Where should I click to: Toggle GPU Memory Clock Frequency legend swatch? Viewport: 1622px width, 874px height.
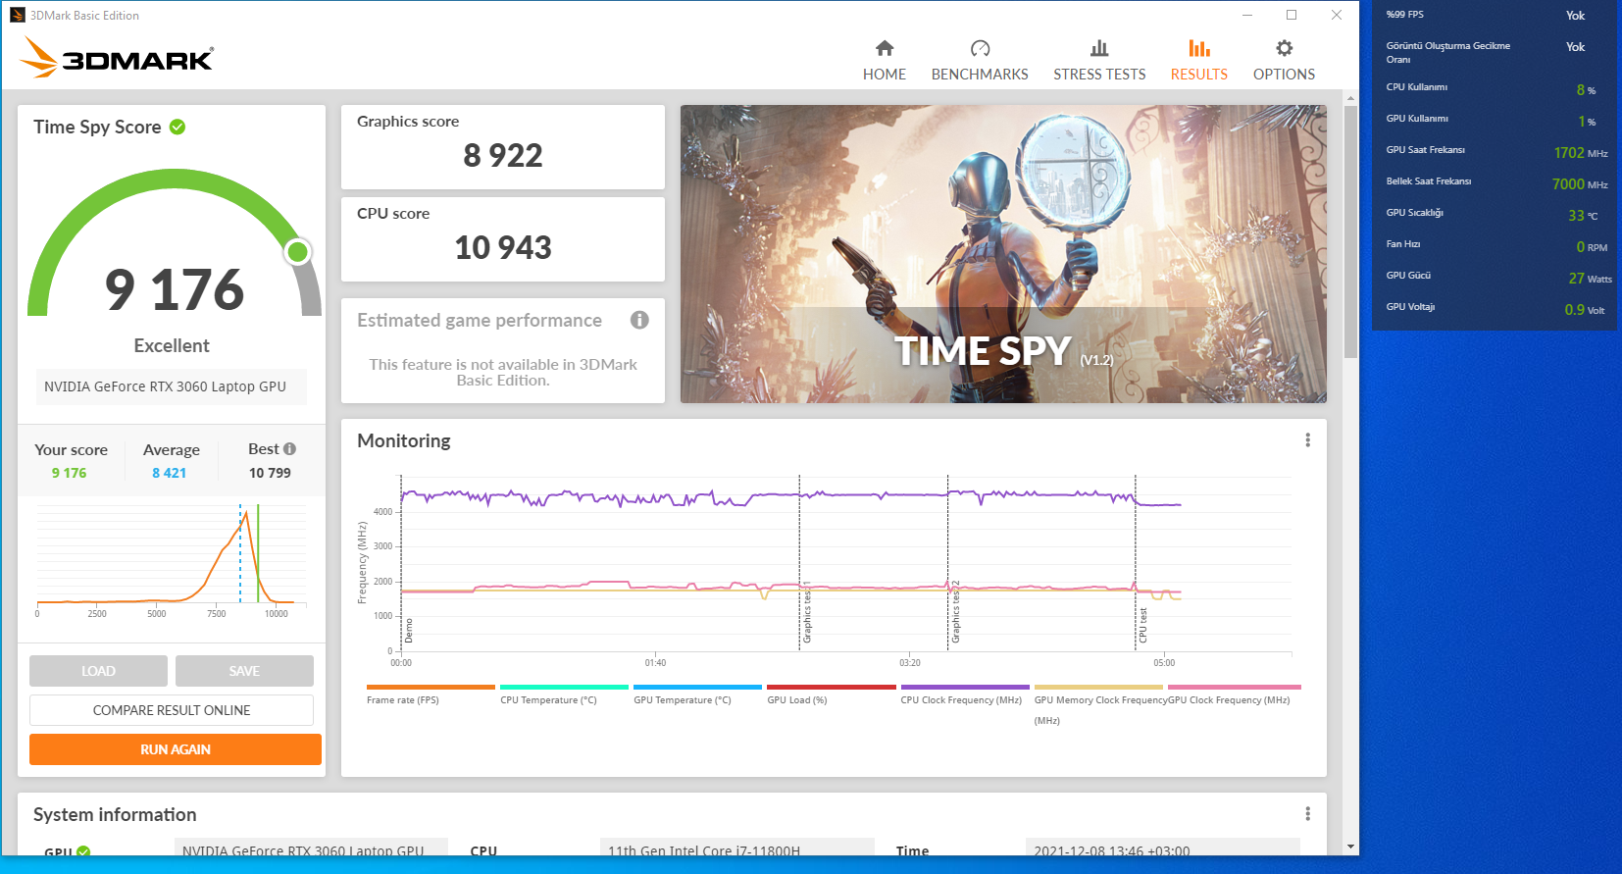point(1098,688)
